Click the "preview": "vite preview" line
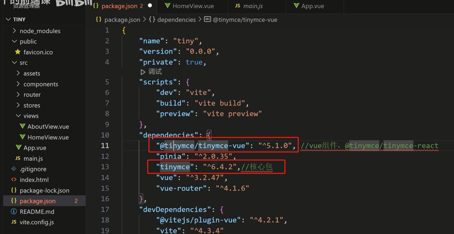454x234 pixels. 209,114
